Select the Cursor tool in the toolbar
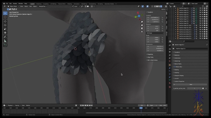The image size is (211, 118). pyautogui.click(x=5, y=17)
